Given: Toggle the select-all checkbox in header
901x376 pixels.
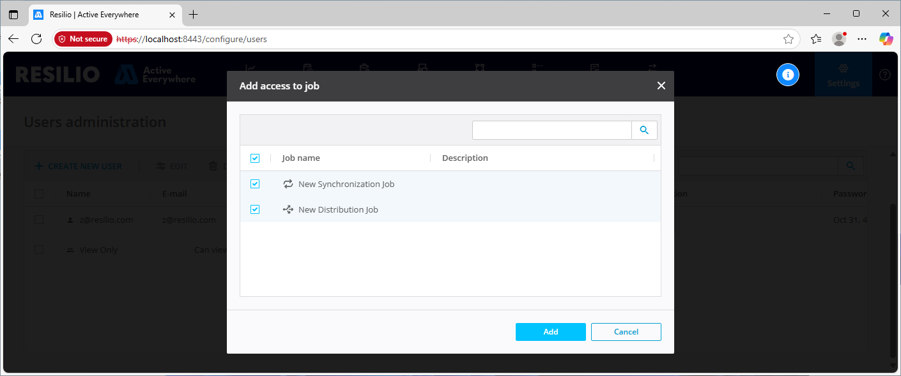Looking at the screenshot, I should click(255, 158).
